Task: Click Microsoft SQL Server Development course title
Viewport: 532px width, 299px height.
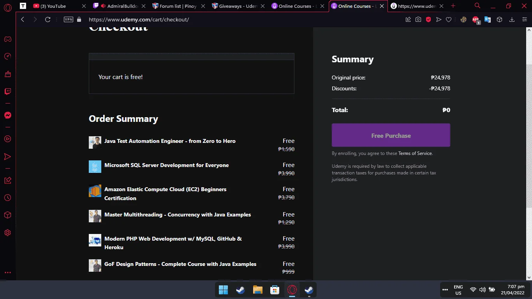Action: (166, 165)
